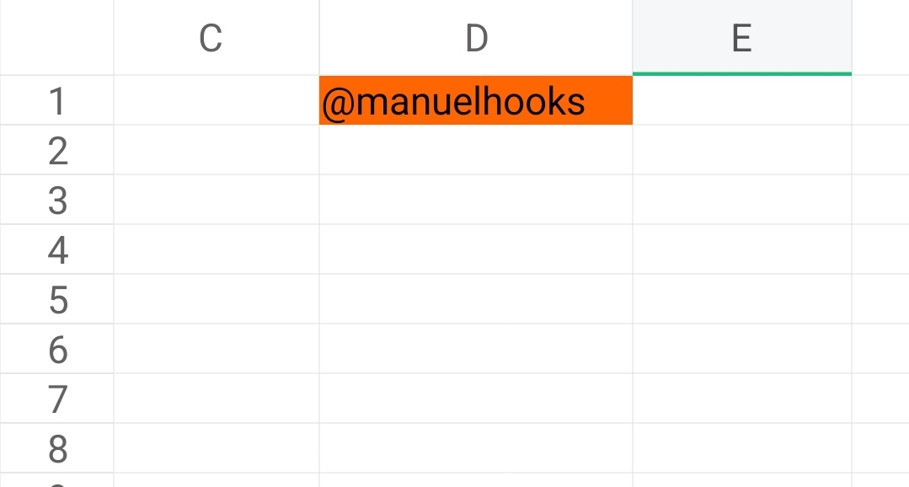909x487 pixels.
Task: Click cell E5
Action: click(742, 300)
